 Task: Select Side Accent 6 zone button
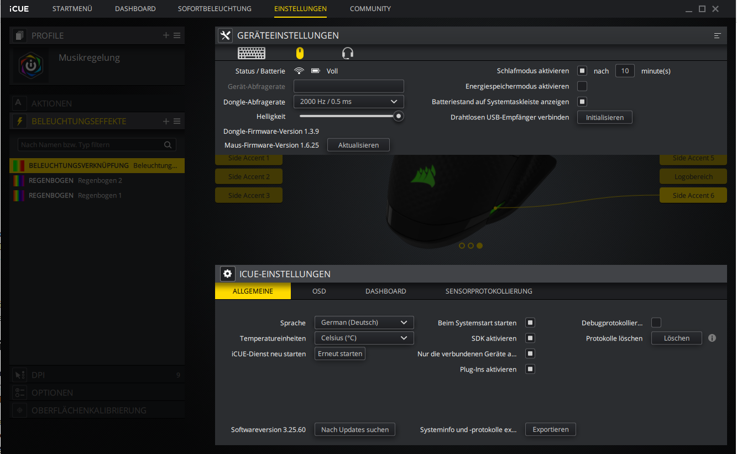point(693,195)
